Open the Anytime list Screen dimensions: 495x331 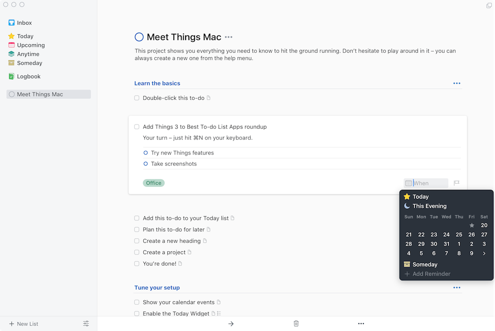pos(26,54)
